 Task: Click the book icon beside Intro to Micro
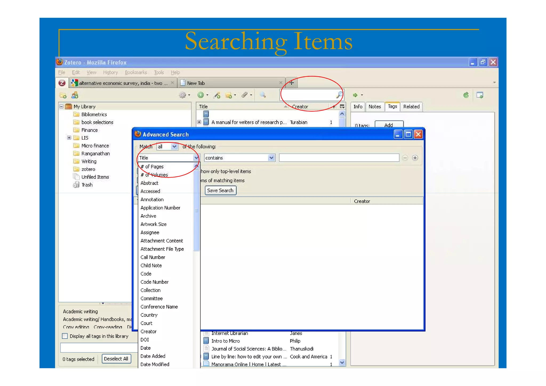pos(206,341)
